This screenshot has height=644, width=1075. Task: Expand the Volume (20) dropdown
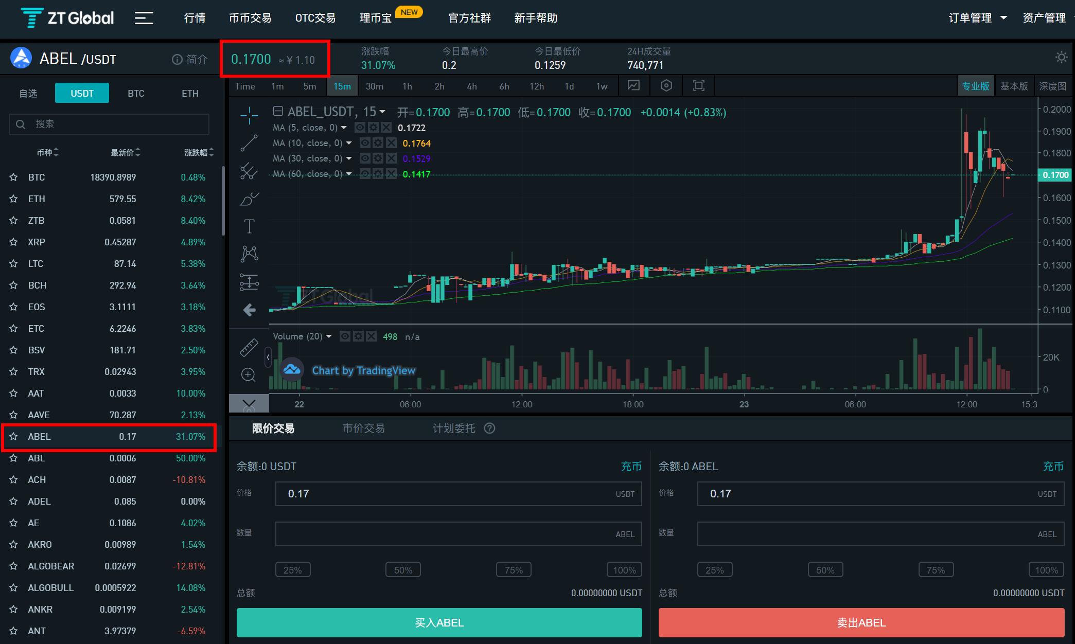(x=328, y=336)
